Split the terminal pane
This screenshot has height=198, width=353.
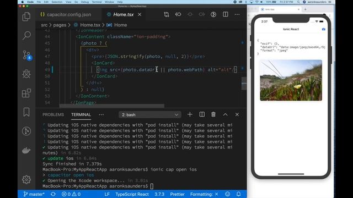[x=202, y=114]
